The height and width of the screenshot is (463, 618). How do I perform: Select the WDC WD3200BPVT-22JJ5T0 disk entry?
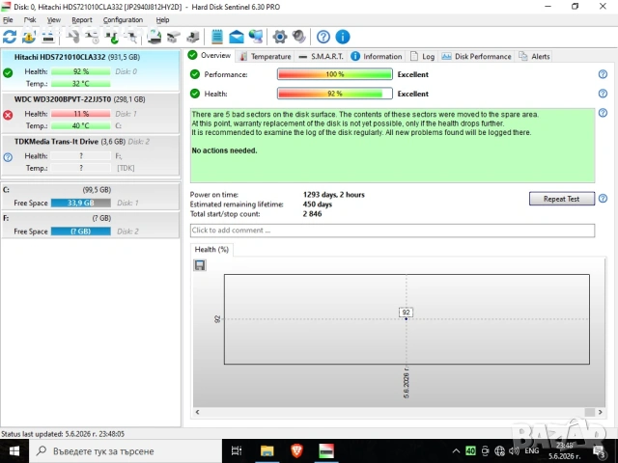click(90, 114)
